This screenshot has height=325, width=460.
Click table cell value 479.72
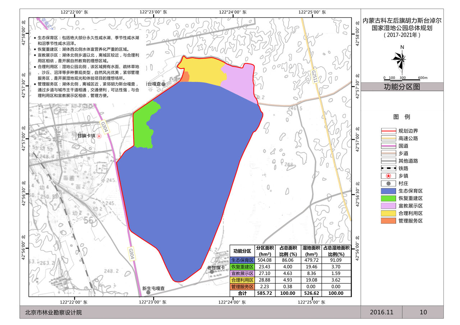(x=311, y=260)
